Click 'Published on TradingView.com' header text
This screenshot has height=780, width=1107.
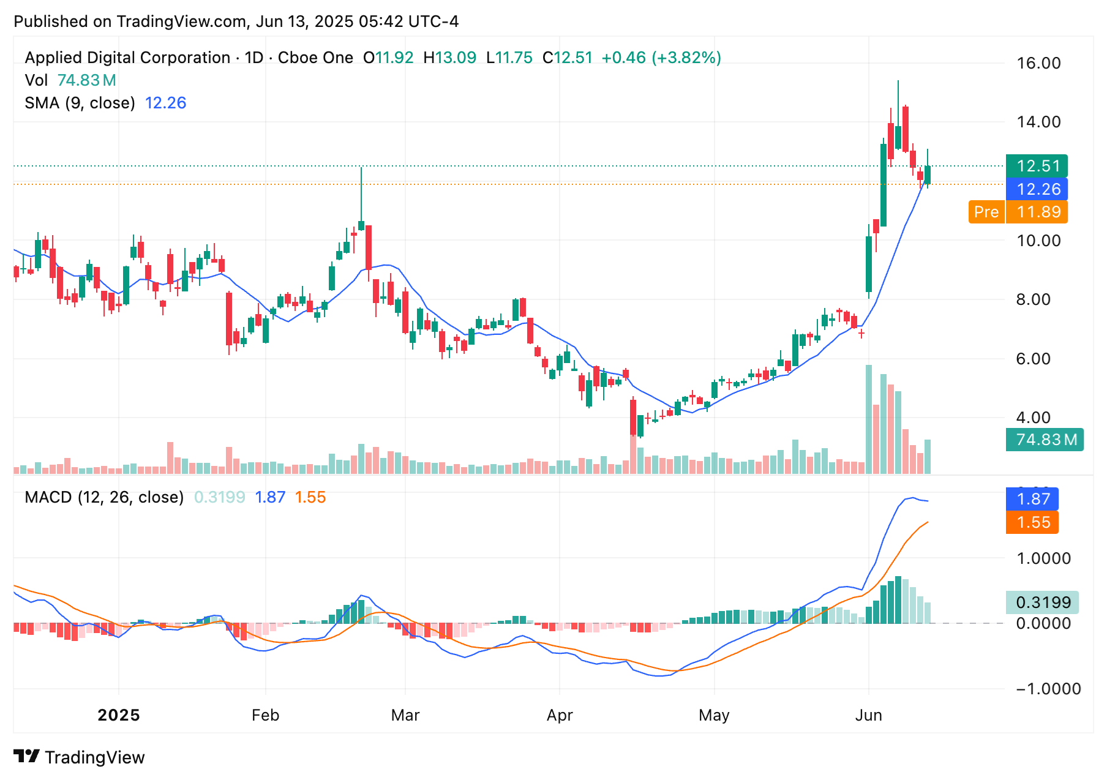point(131,21)
